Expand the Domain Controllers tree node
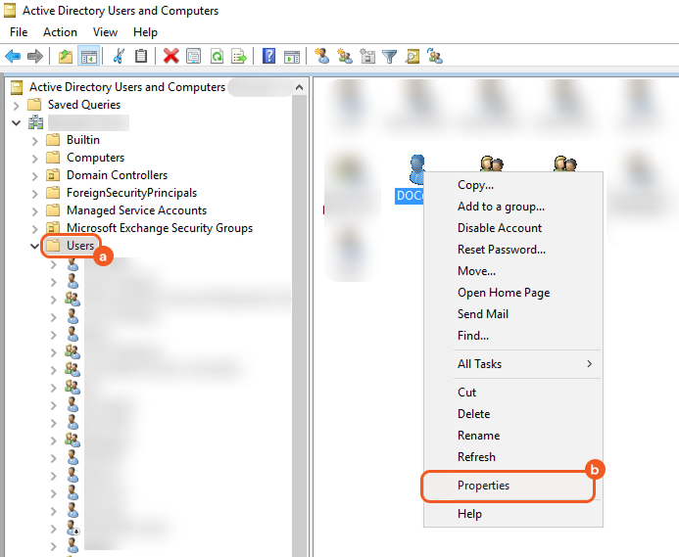The image size is (679, 557). (35, 175)
